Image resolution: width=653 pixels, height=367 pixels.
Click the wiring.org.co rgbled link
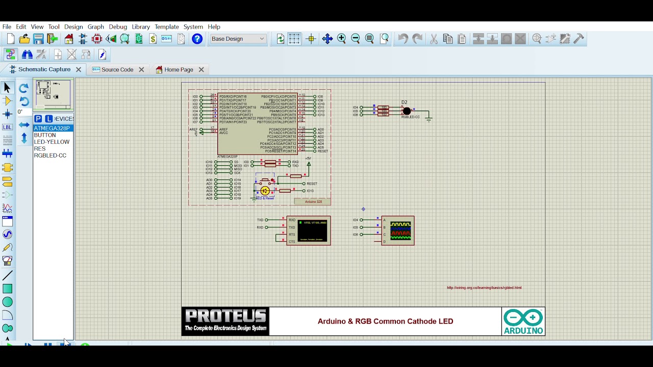coord(484,287)
